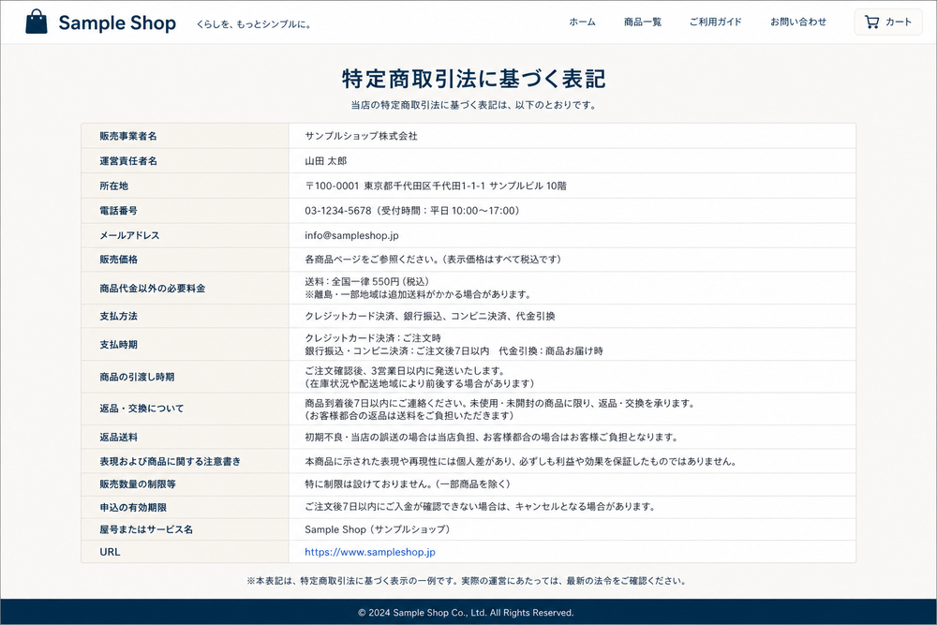Click the email info@sampleshop.jp
Viewport: 937px width, 625px height.
351,235
